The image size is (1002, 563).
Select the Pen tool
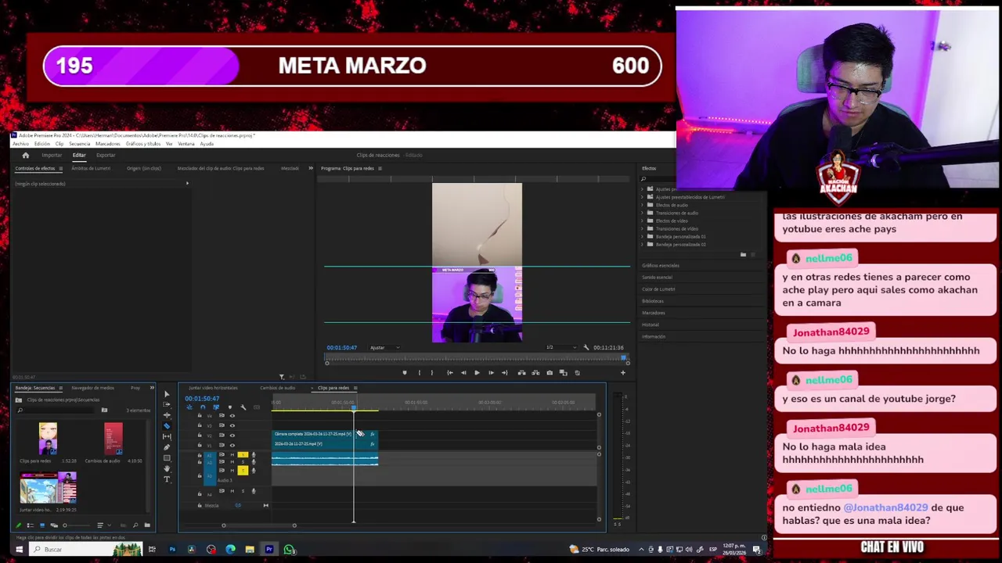point(167,447)
